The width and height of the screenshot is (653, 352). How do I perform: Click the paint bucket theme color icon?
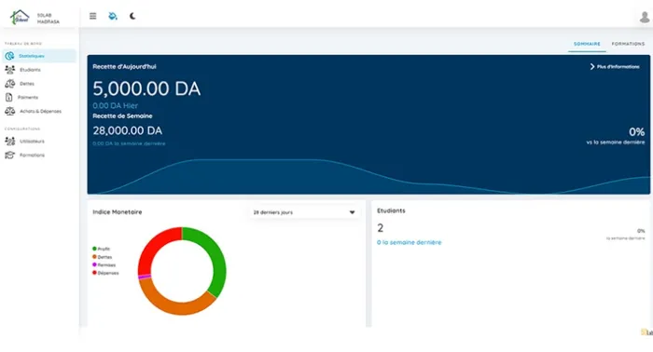pos(113,16)
